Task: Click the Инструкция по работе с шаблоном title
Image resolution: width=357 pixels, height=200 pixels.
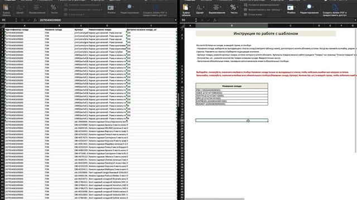Action: pos(266,33)
